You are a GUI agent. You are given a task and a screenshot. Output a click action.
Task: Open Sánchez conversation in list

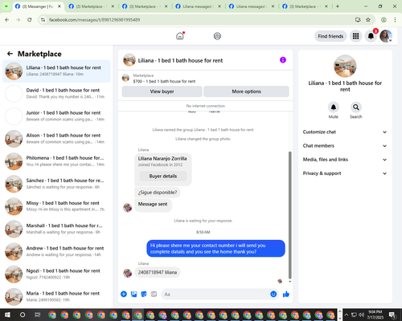point(56,184)
